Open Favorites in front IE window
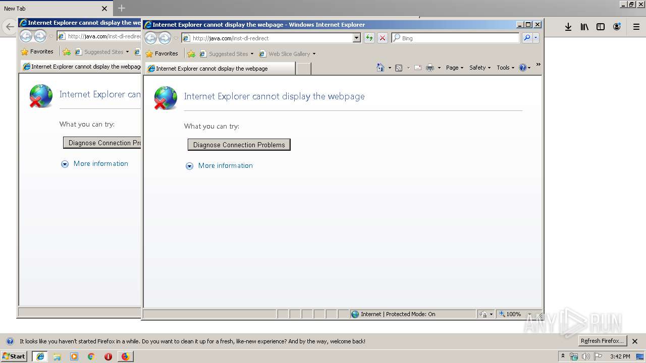646x363 pixels. (x=161, y=53)
